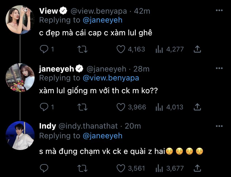Open @view.benyapa mention link in janeeyeh's reply

click(x=111, y=78)
